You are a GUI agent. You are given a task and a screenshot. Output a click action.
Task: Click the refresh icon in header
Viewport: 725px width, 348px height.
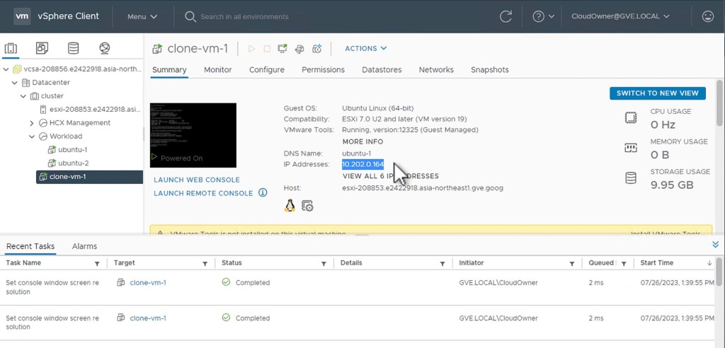click(506, 16)
